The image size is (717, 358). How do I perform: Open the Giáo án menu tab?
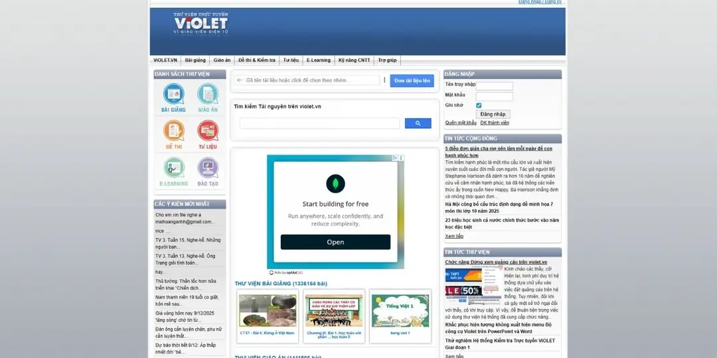(222, 60)
